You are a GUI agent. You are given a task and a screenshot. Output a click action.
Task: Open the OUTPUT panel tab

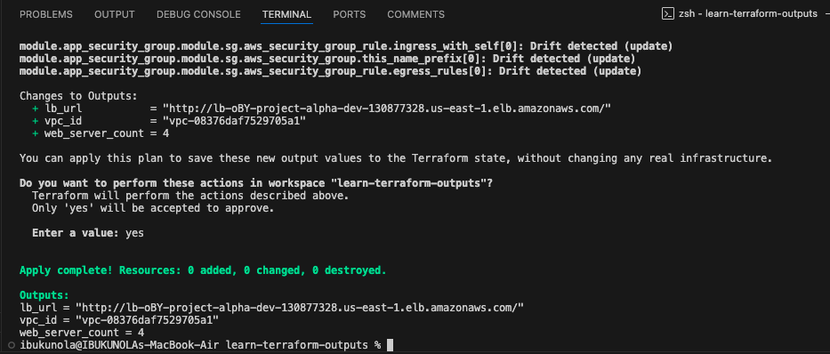[x=115, y=14]
